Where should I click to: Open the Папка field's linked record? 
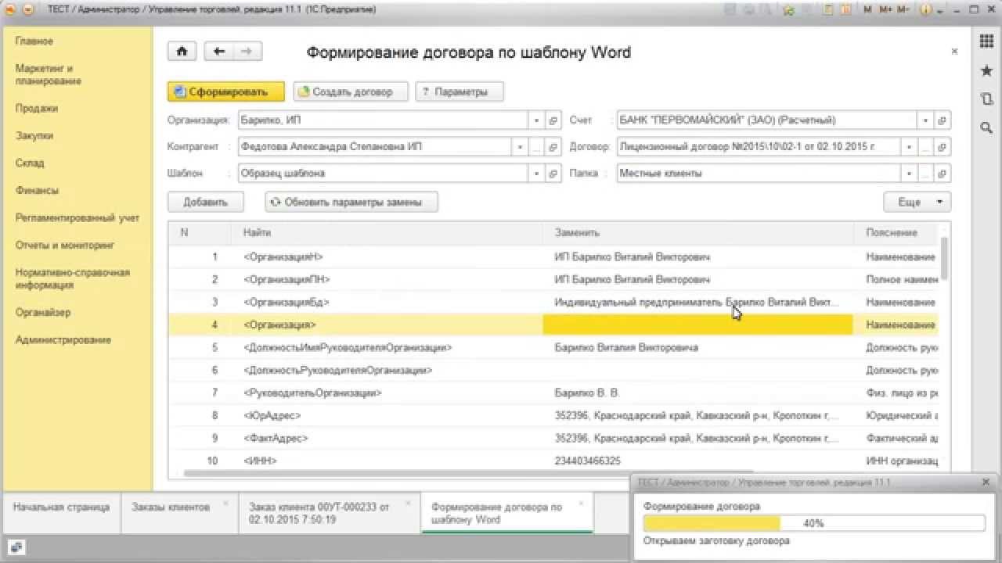tap(943, 173)
